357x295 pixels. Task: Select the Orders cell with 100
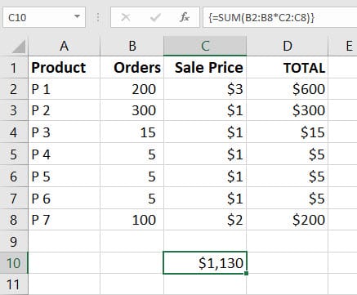click(132, 220)
